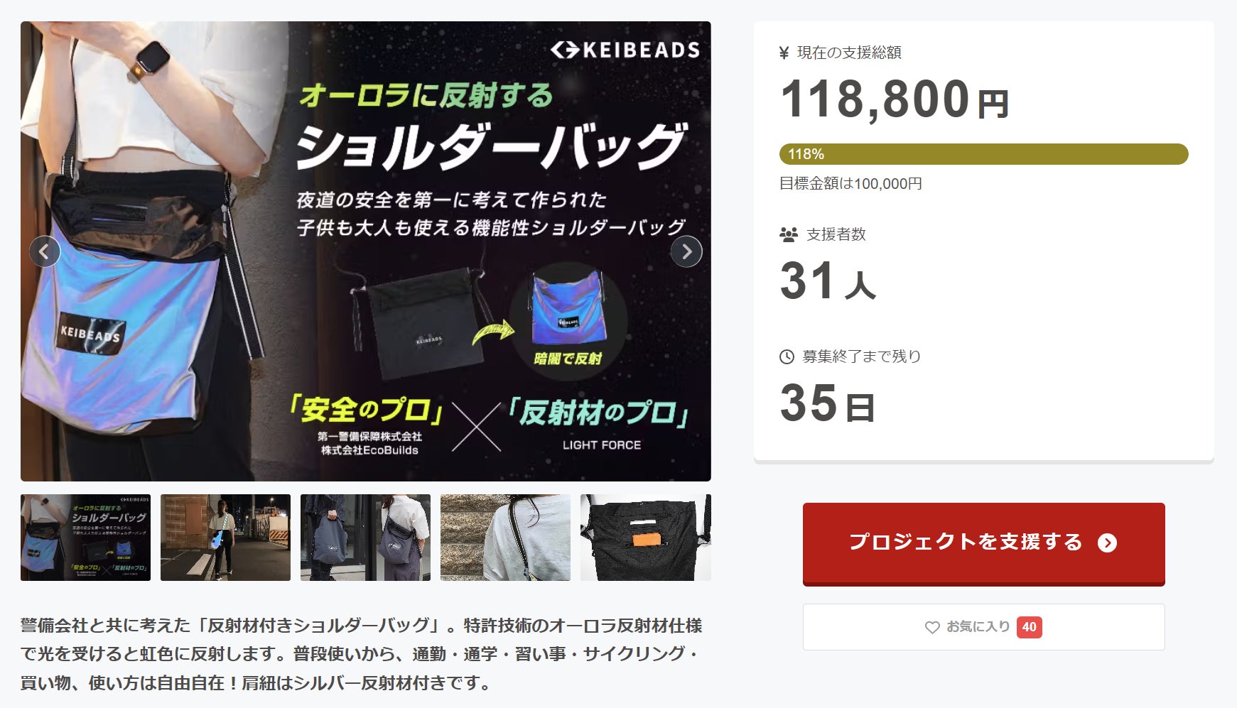Click the arrow icon on the support button
Screen dimensions: 1237x708
pos(1107,543)
